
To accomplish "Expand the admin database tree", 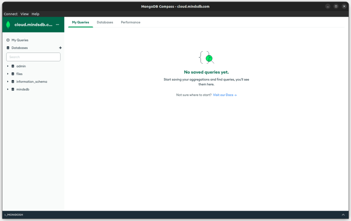I will pyautogui.click(x=8, y=66).
